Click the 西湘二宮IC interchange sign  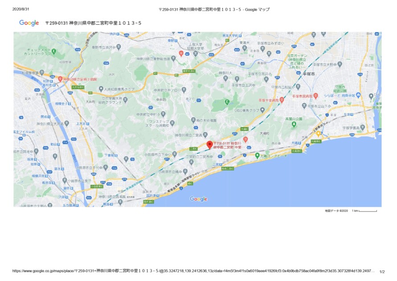click(228, 169)
